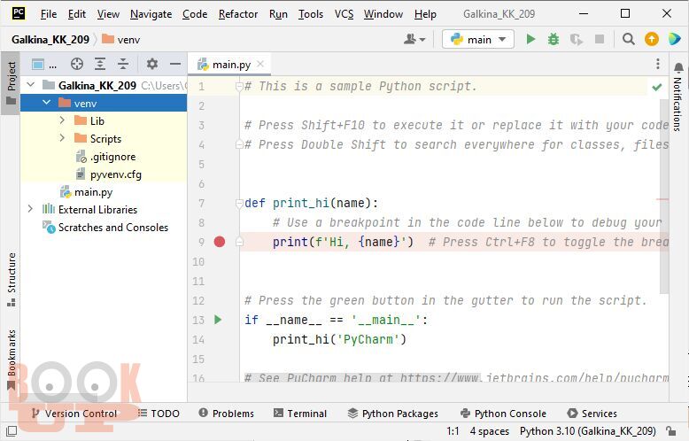Open the Run menu
The width and height of the screenshot is (689, 441).
coord(278,14)
